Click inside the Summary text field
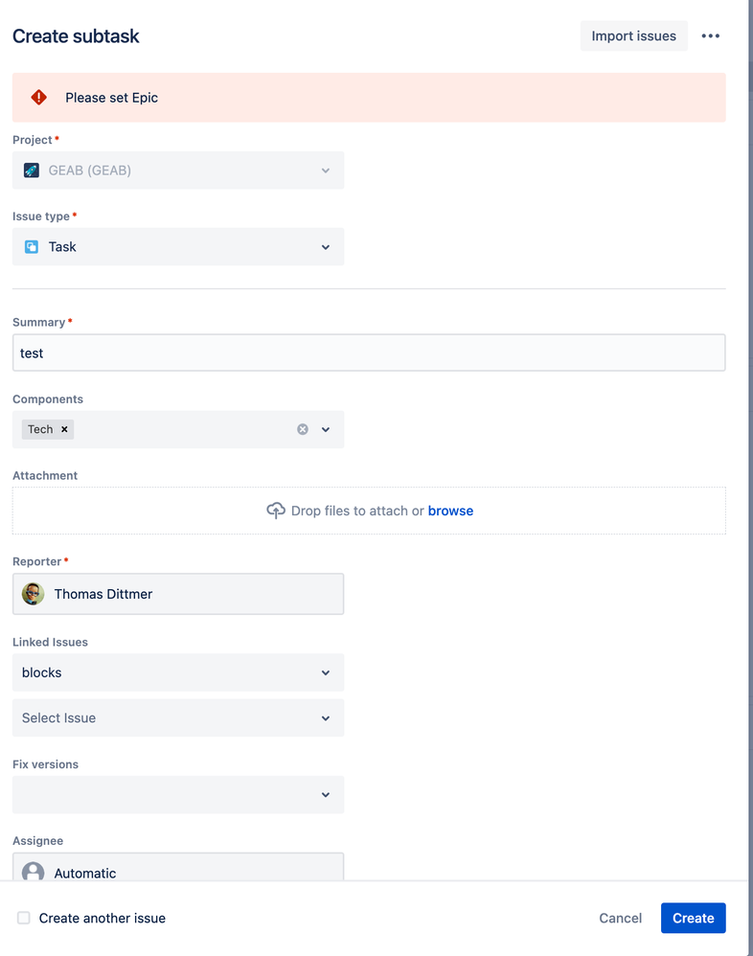Screen dimensions: 753x956 pyautogui.click(x=369, y=353)
